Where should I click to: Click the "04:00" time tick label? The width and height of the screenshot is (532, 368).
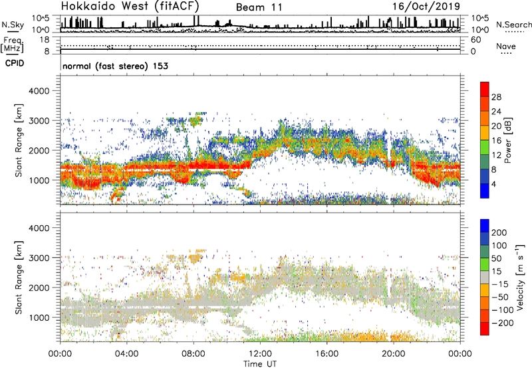pyautogui.click(x=126, y=354)
